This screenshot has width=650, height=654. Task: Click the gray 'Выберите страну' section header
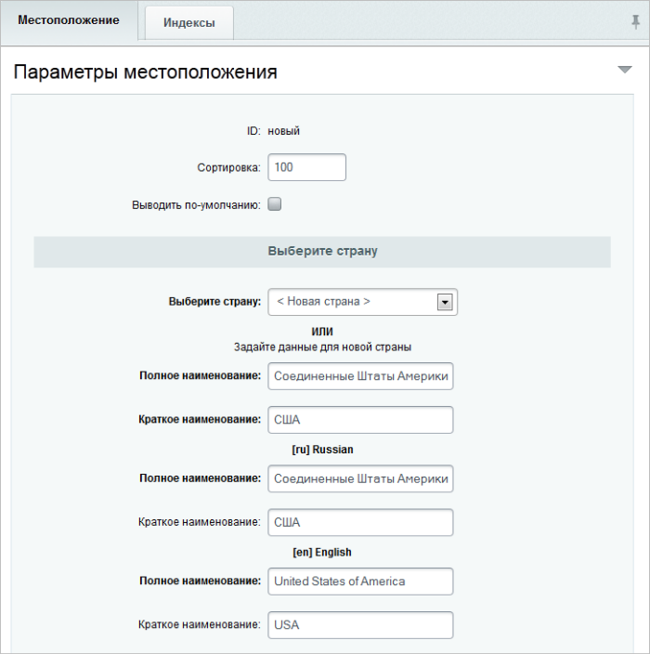click(322, 252)
